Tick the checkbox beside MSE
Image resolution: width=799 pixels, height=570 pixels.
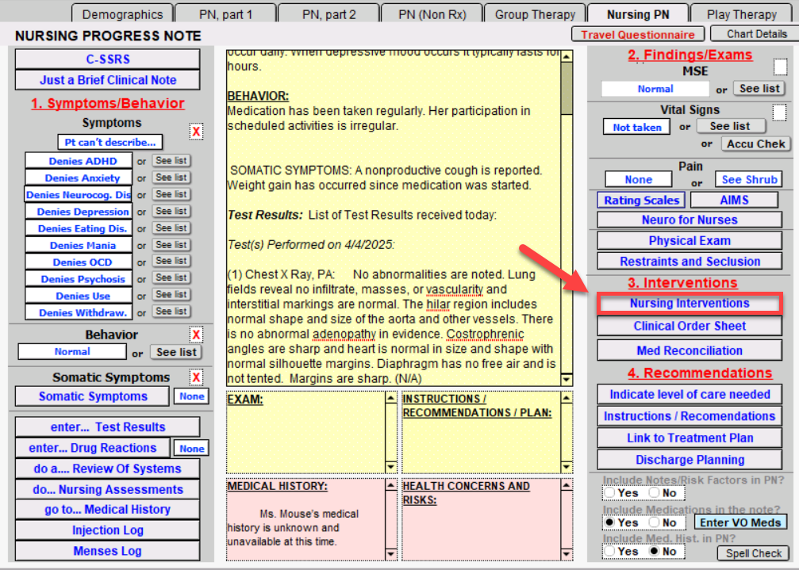click(x=781, y=67)
